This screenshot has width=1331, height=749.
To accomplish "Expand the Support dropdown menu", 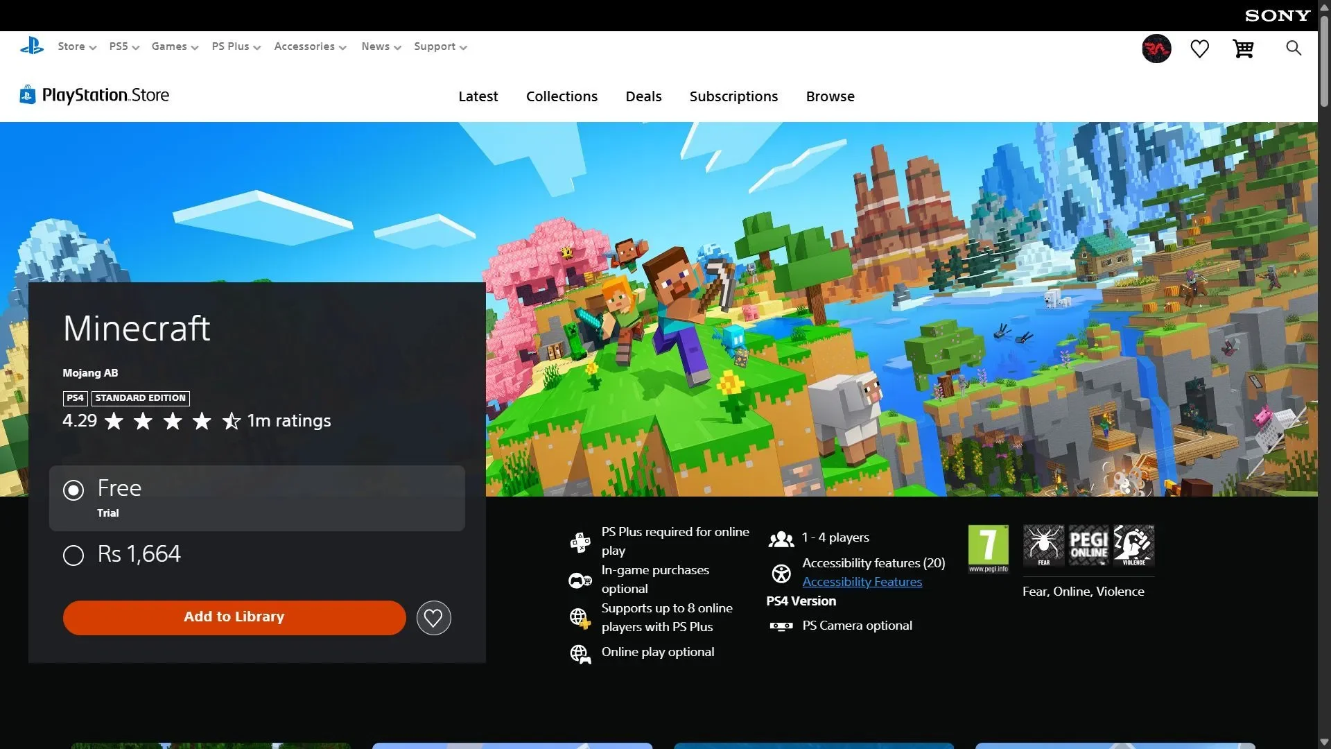I will point(440,46).
